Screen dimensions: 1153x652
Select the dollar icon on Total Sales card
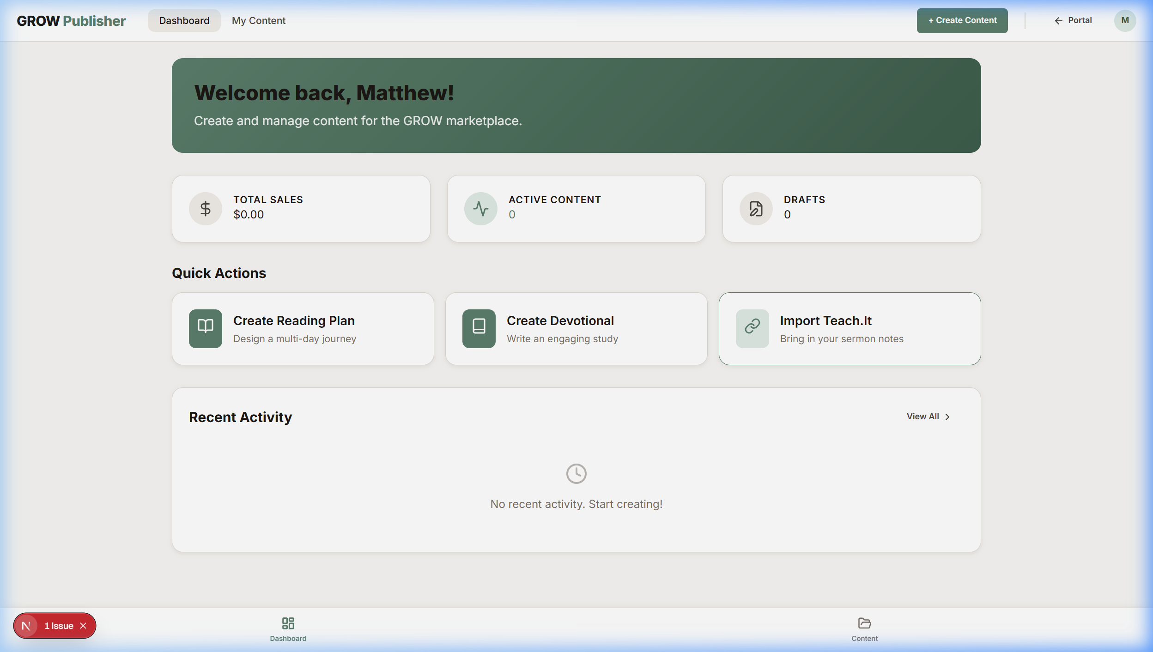[x=205, y=208]
